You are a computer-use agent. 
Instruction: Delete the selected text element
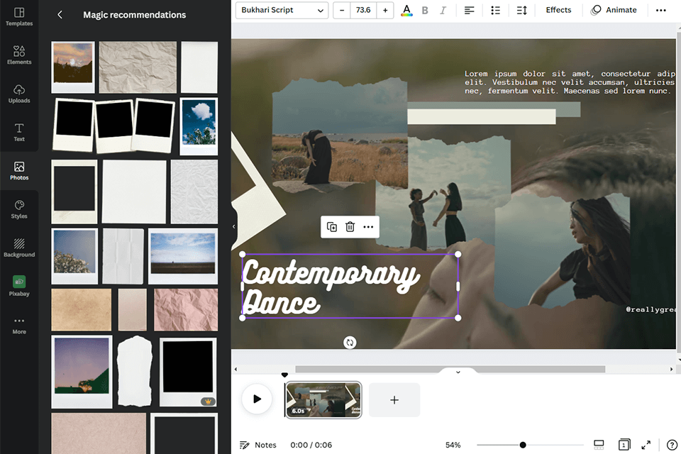[350, 227]
